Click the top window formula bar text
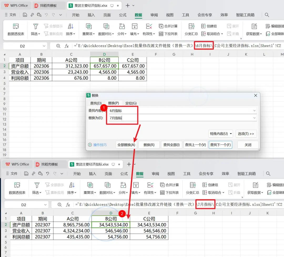Viewport: 284px width, 257px height. coord(177,46)
